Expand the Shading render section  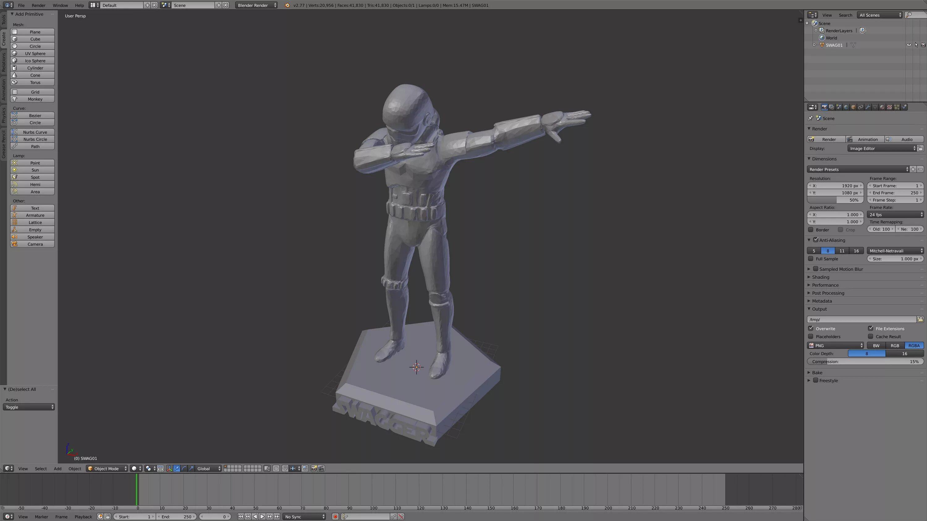(x=821, y=277)
